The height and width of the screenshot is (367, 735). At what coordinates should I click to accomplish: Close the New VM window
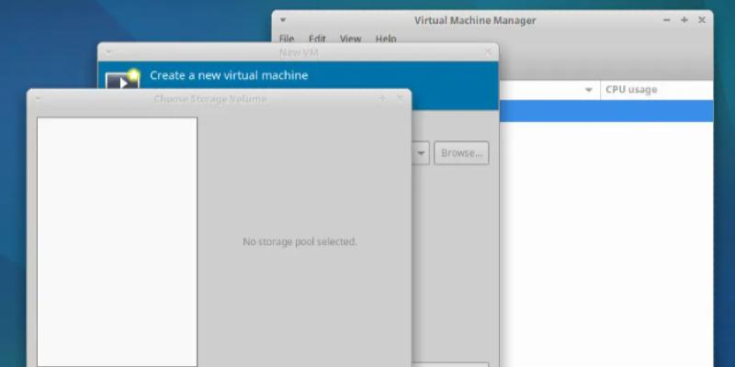(x=488, y=52)
